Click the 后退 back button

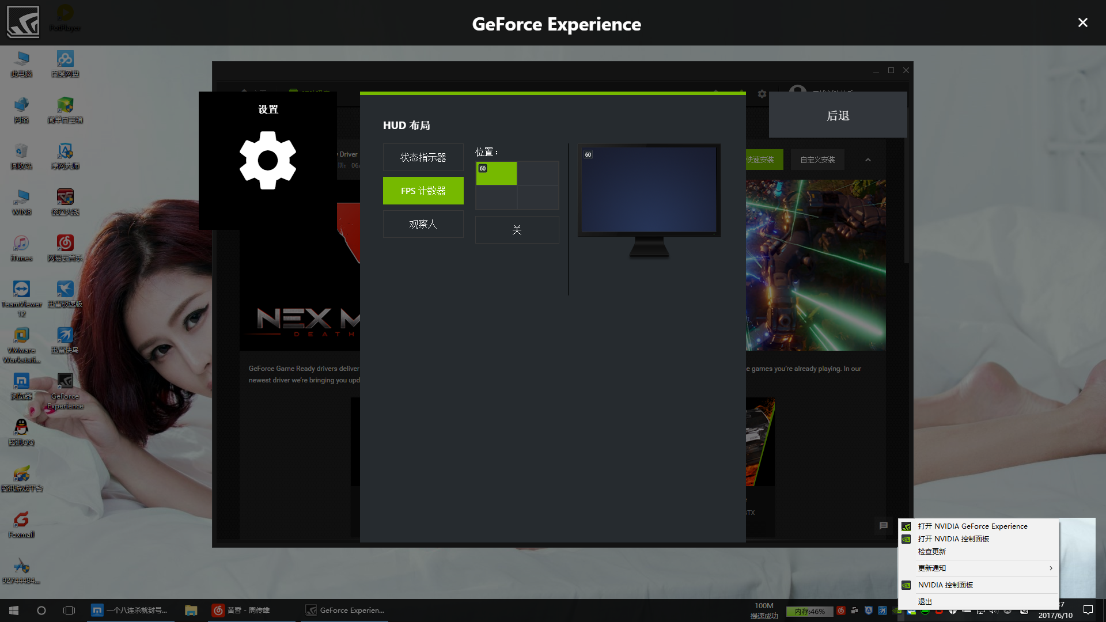[x=838, y=115]
